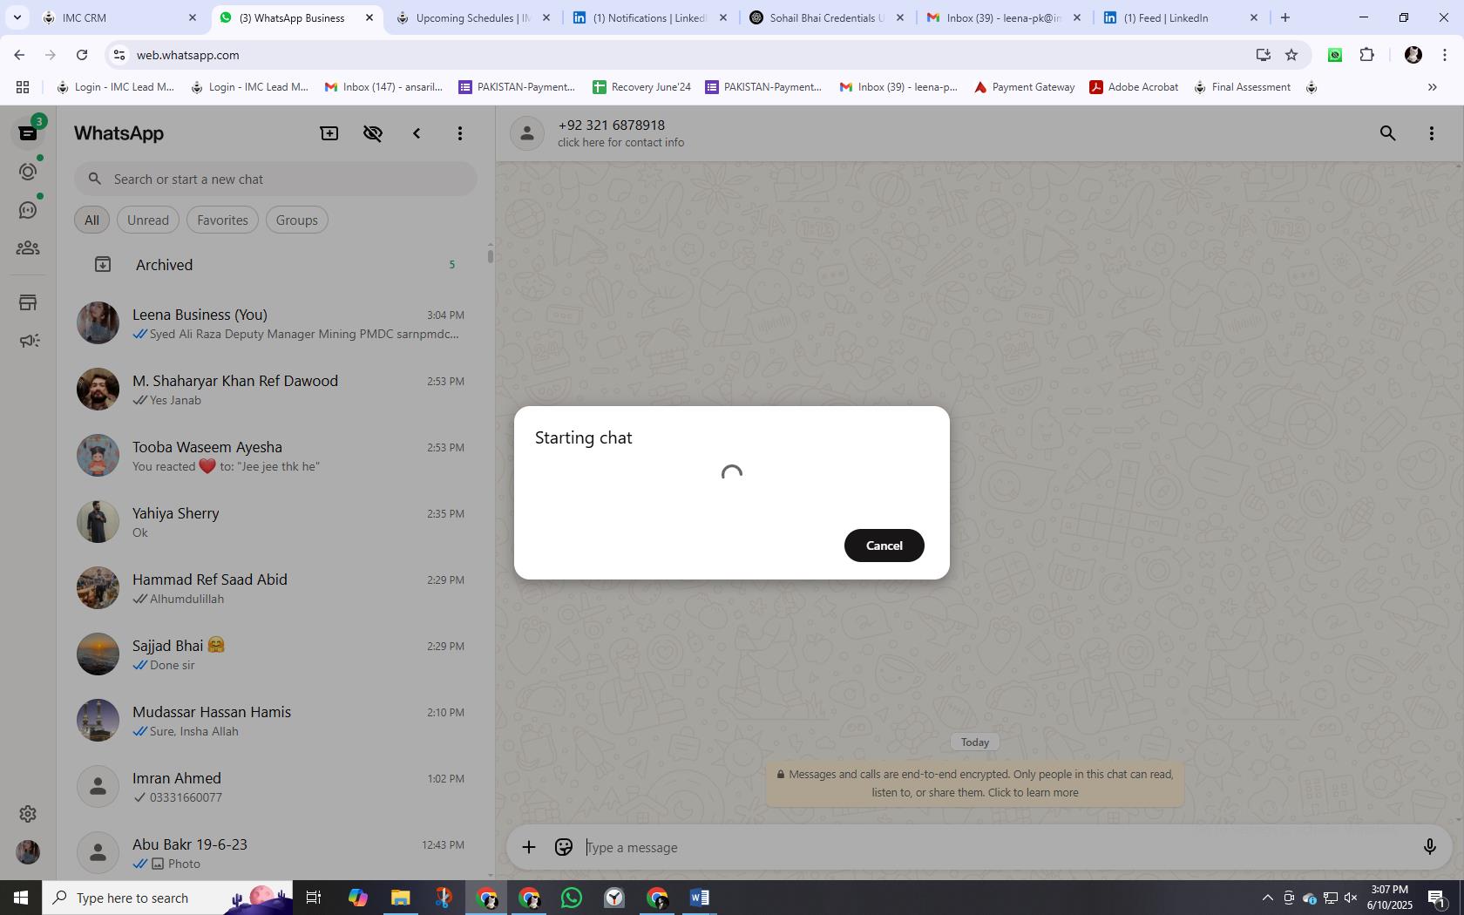The width and height of the screenshot is (1464, 915).
Task: Open the Communities icon in sidebar
Action: 28,248
